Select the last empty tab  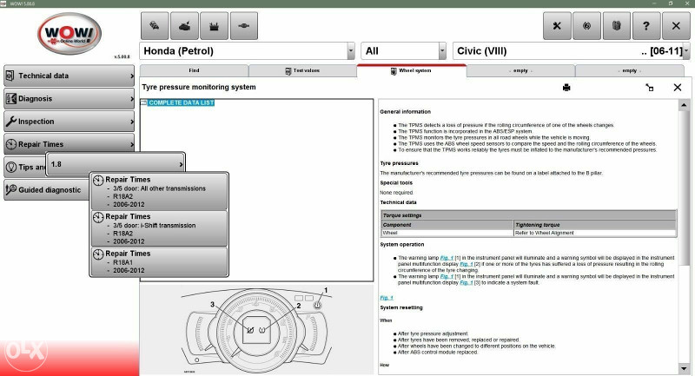click(x=629, y=70)
